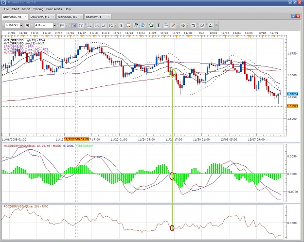Expand the chart type dropdown arrow
Screen dimensions: 304x242
pyautogui.click(x=67, y=25)
